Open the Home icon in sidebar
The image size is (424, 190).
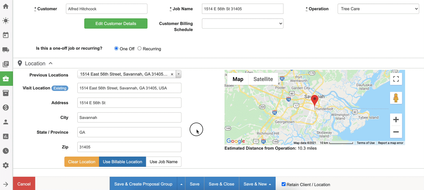pos(6,6)
